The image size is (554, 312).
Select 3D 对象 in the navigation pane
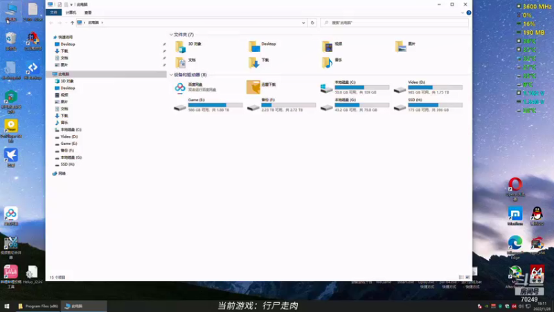66,81
